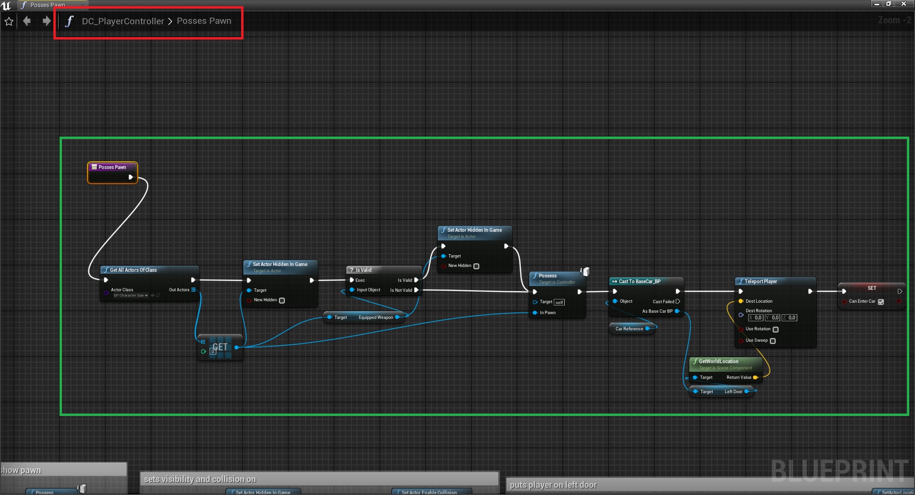Select the Posses Pawn graph tab
915x495 pixels.
47,5
